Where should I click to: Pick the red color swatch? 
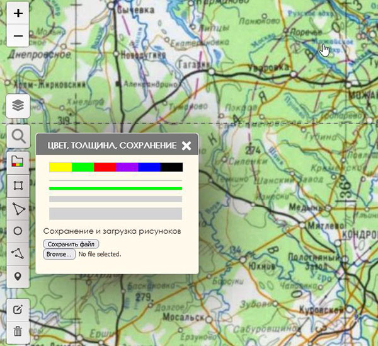tap(105, 167)
